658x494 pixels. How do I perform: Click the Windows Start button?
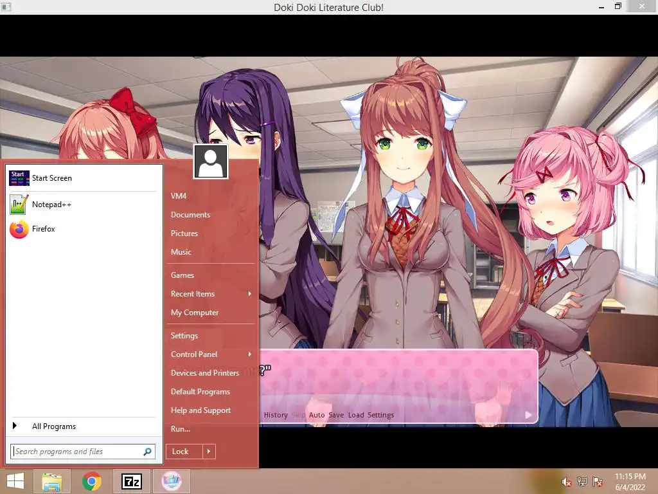tap(15, 481)
